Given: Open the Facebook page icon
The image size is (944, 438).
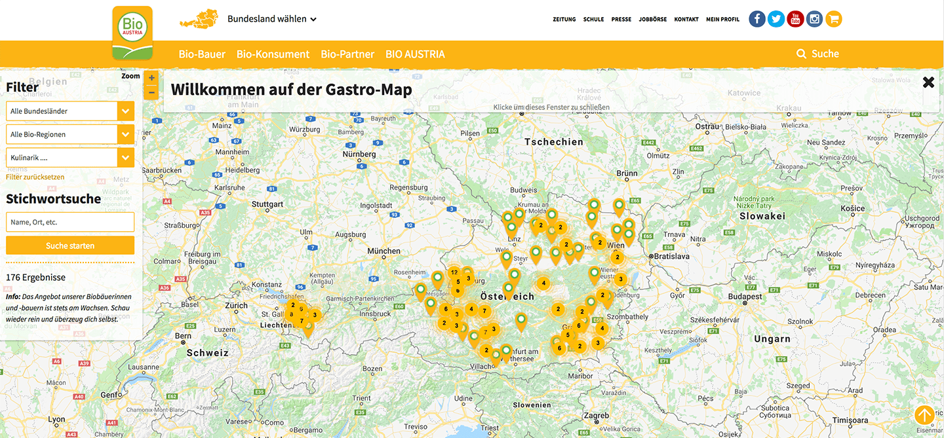Looking at the screenshot, I should (x=757, y=19).
